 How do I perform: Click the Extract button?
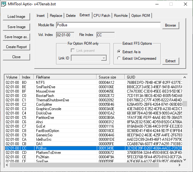click(170, 61)
